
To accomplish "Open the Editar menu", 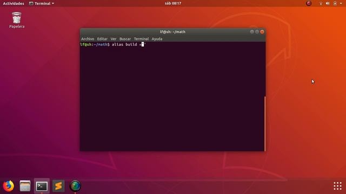I will click(102, 39).
